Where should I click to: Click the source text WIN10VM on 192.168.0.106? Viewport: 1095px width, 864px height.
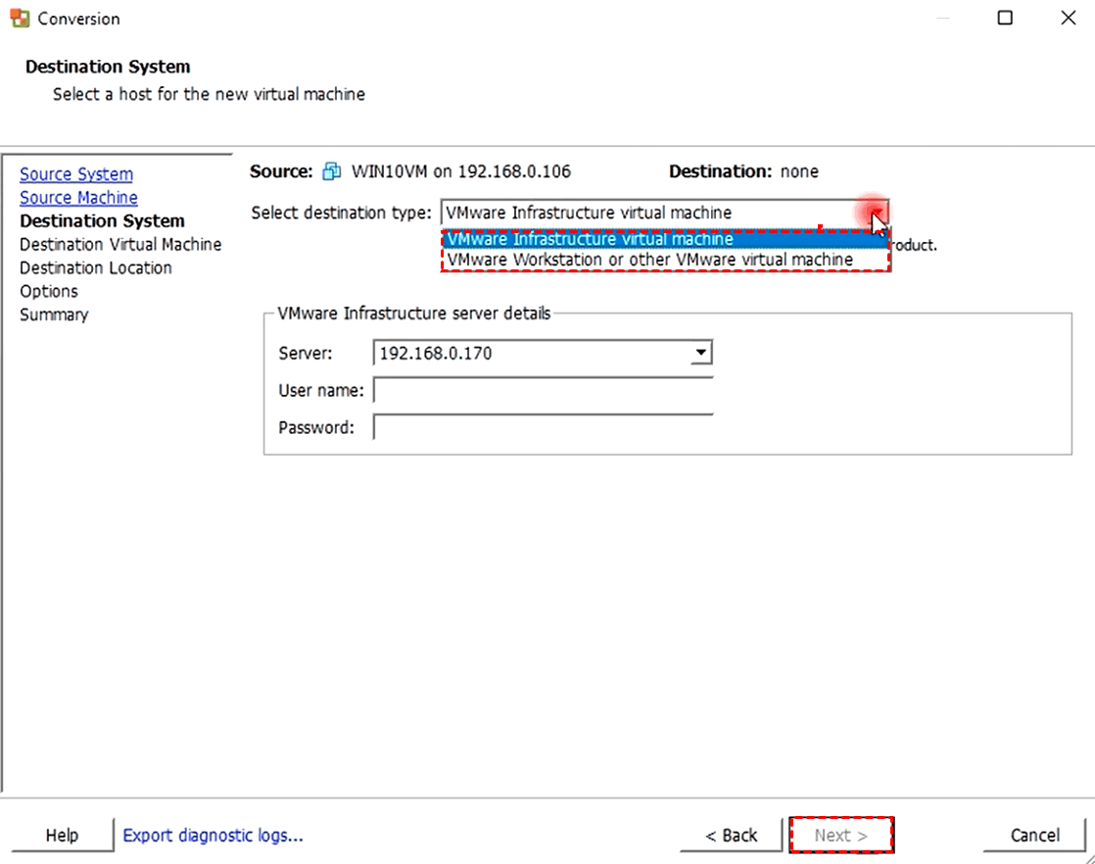[x=461, y=171]
